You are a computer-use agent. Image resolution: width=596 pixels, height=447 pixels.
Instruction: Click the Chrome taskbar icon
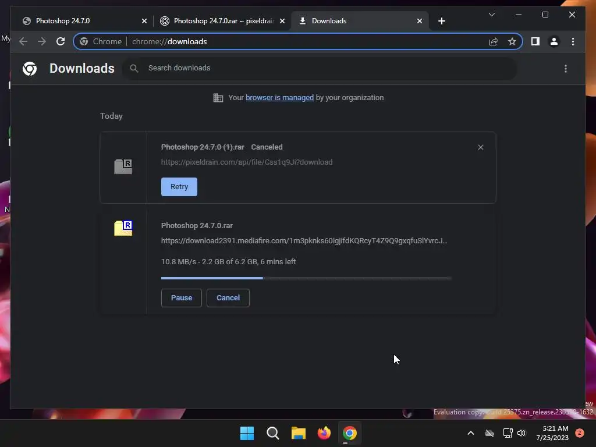coord(350,433)
